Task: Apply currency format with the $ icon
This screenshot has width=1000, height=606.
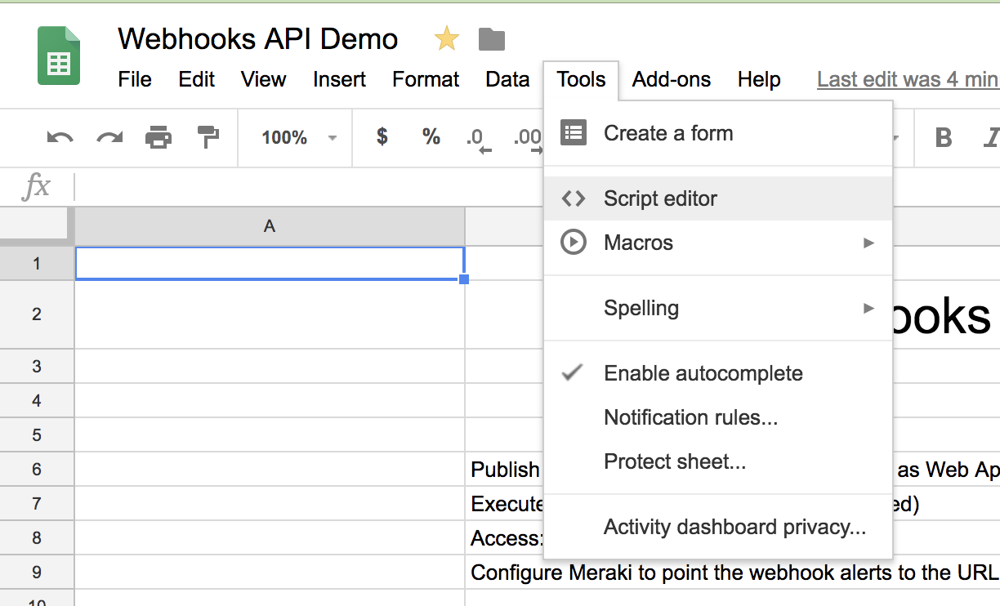Action: (x=381, y=137)
